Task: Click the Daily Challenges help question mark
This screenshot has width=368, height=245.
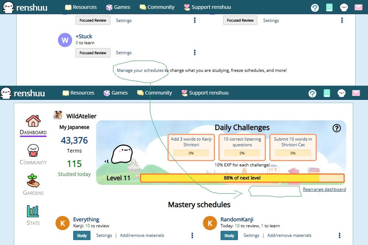Action: click(x=337, y=128)
